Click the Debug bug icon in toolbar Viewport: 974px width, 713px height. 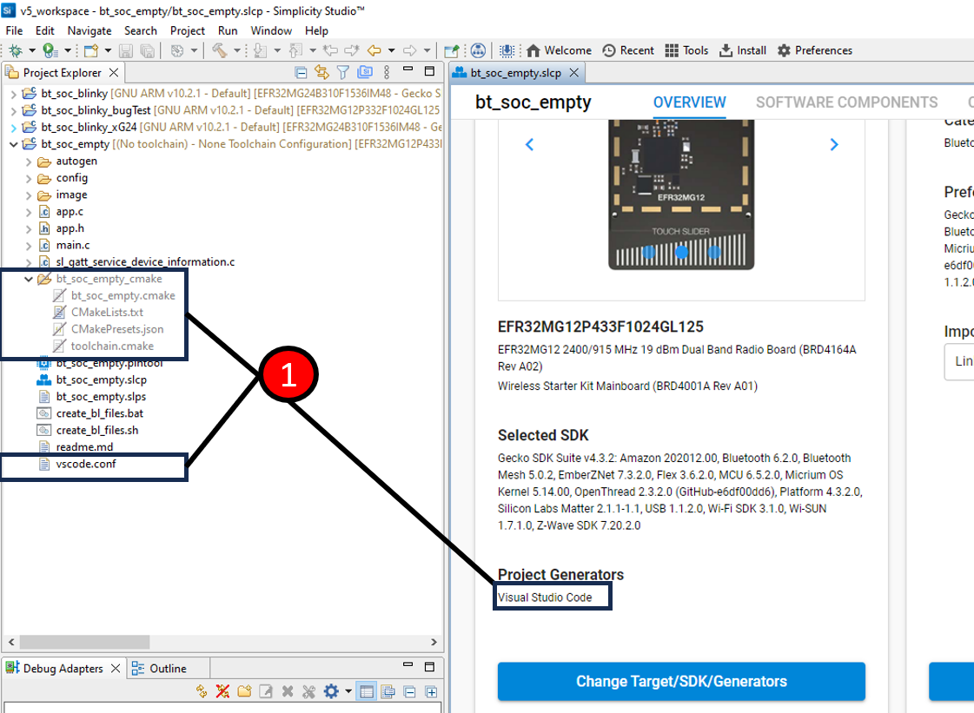(x=15, y=51)
